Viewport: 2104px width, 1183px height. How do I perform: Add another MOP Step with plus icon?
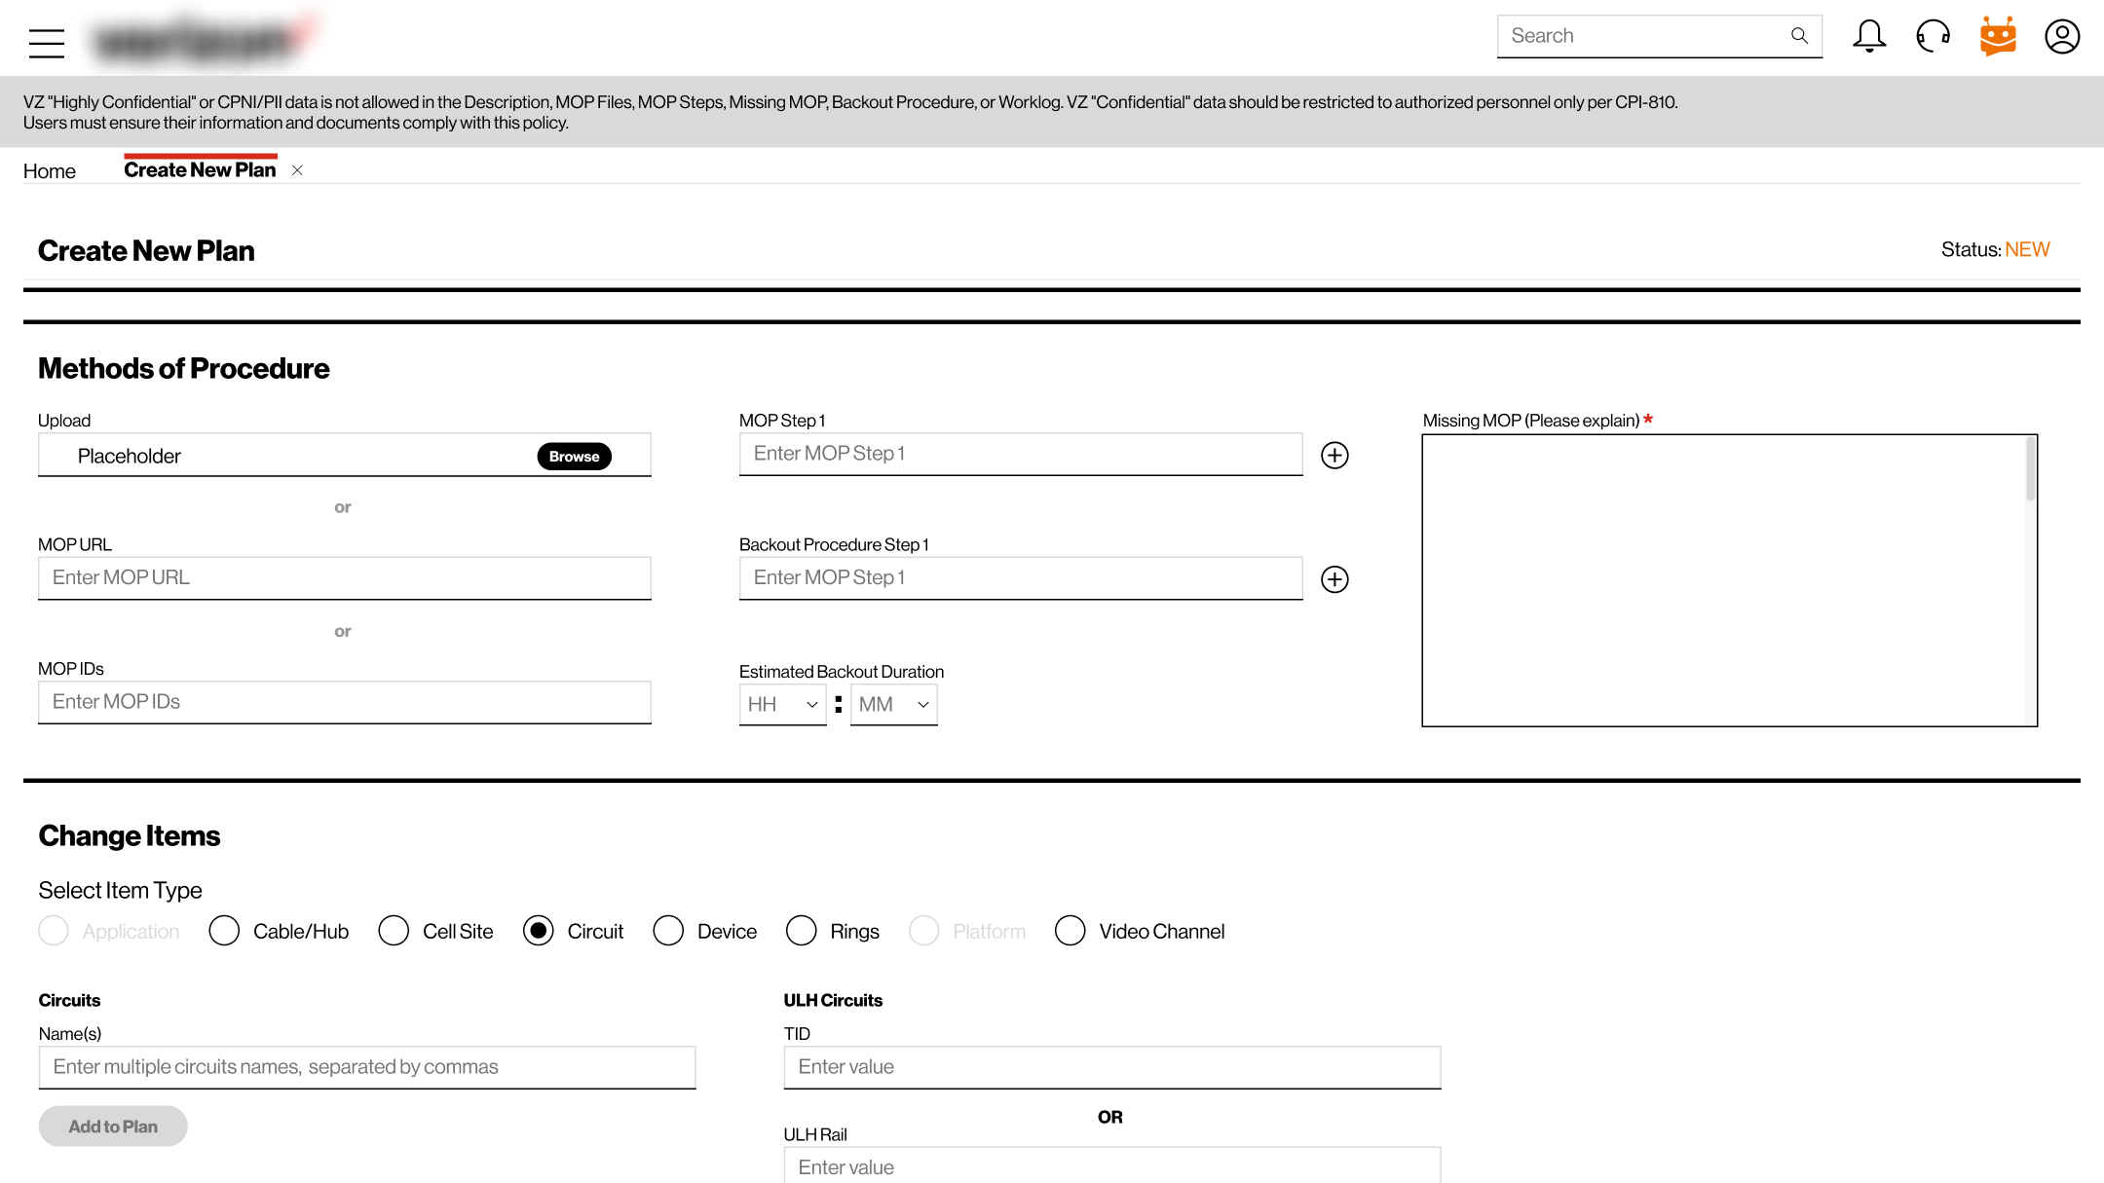1334,455
